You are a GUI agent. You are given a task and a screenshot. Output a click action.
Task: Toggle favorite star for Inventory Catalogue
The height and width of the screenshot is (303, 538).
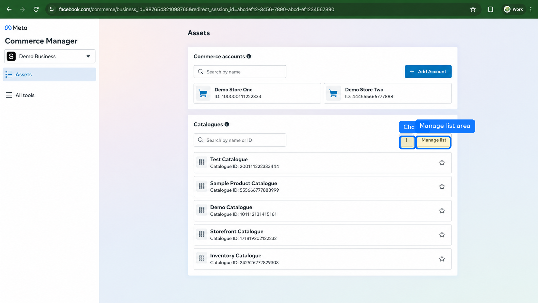point(442,259)
